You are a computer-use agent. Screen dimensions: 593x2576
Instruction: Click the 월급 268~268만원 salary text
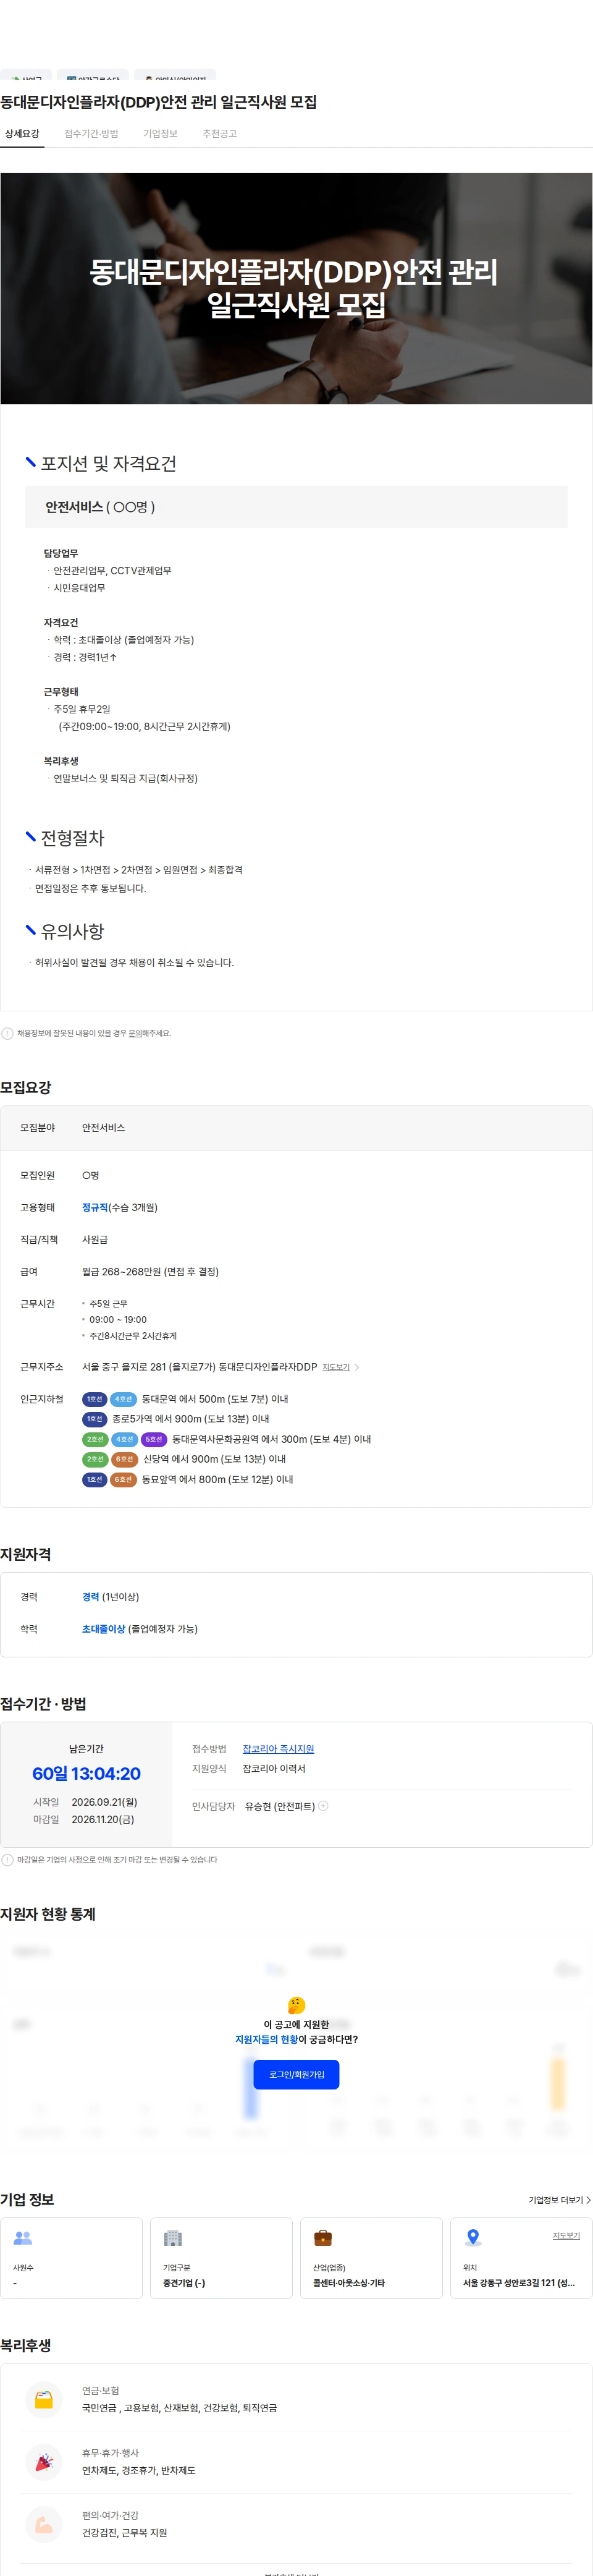click(x=150, y=1272)
